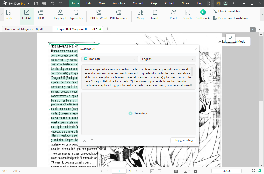264x174 pixels.
Task: Select the first Dragon Ball Magazine tab
Action: 27,29
